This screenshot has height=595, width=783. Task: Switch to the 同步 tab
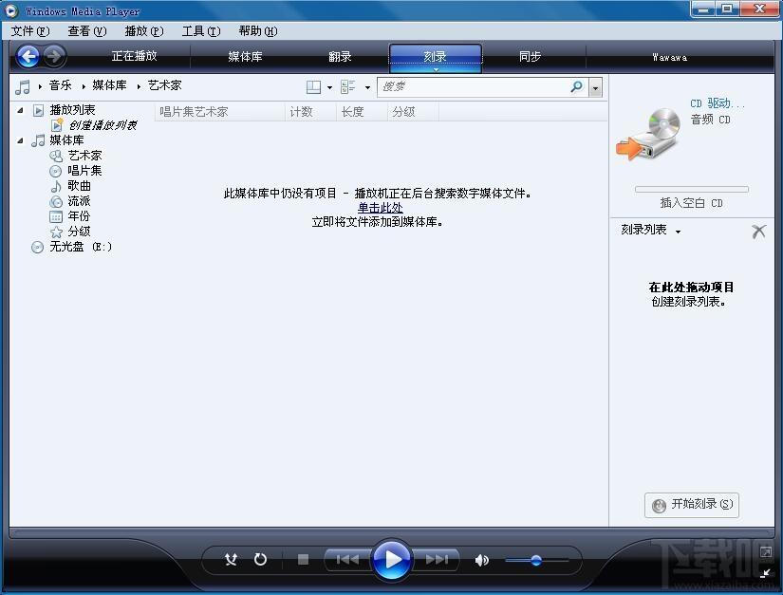(x=530, y=56)
